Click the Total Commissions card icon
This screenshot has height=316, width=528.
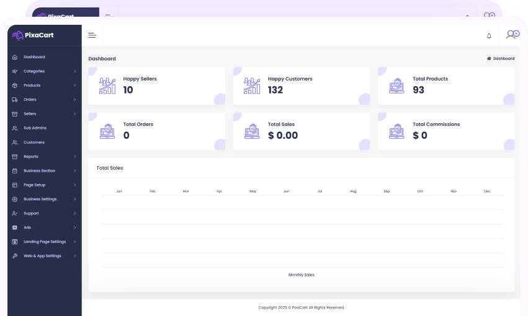tap(396, 131)
